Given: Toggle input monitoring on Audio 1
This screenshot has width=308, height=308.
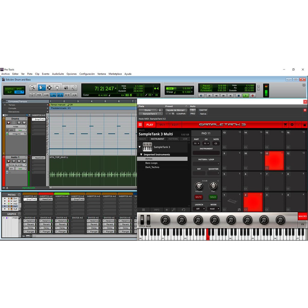Looking at the screenshot, I should tap(14, 161).
